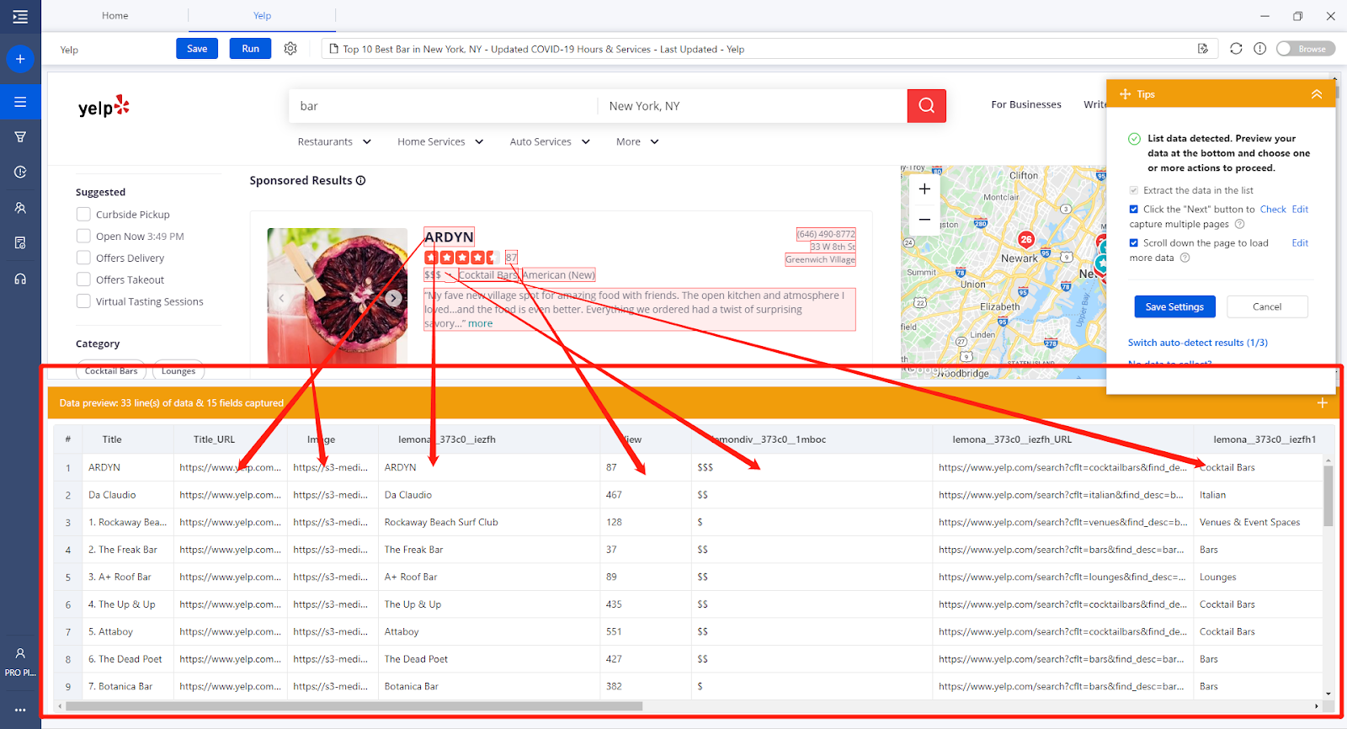Image resolution: width=1347 pixels, height=729 pixels.
Task: Toggle the Browse mode switch
Action: 1305,49
